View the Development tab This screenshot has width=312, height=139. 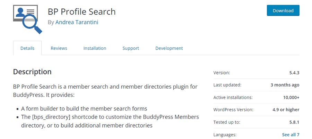pyautogui.click(x=169, y=48)
